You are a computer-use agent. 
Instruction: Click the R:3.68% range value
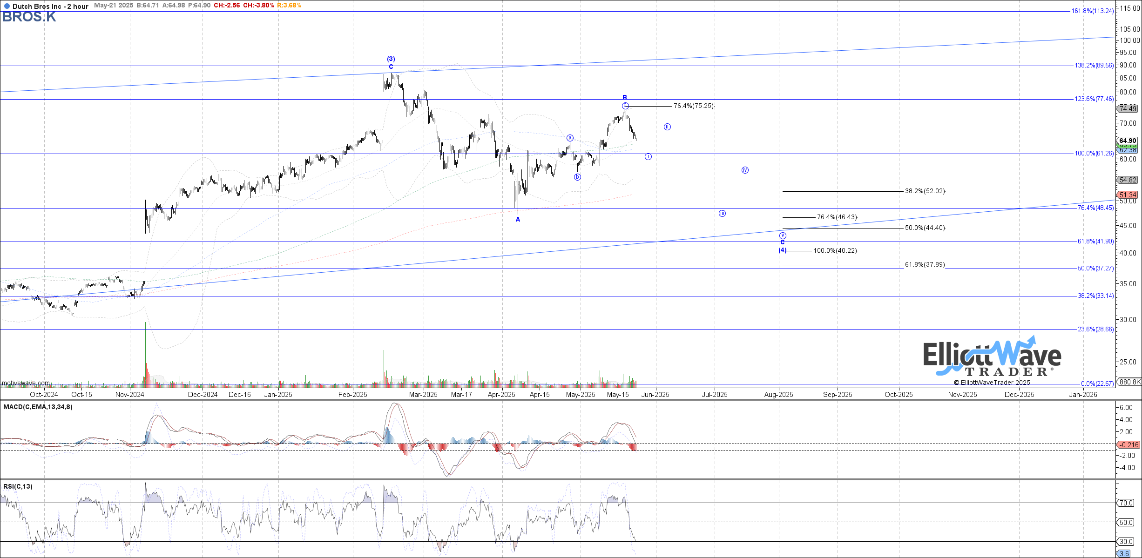click(x=289, y=6)
